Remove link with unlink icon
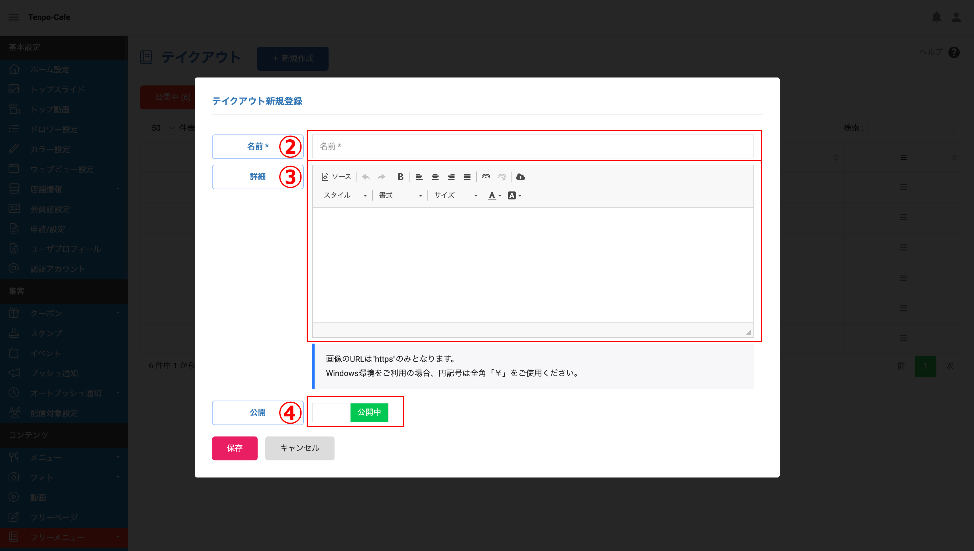The height and width of the screenshot is (551, 974). point(502,177)
